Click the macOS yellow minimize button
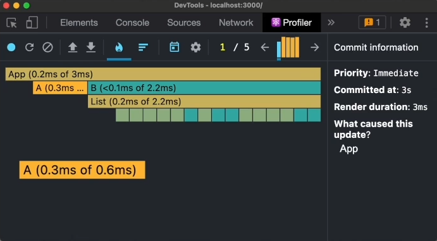The image size is (437, 241). tap(16, 6)
